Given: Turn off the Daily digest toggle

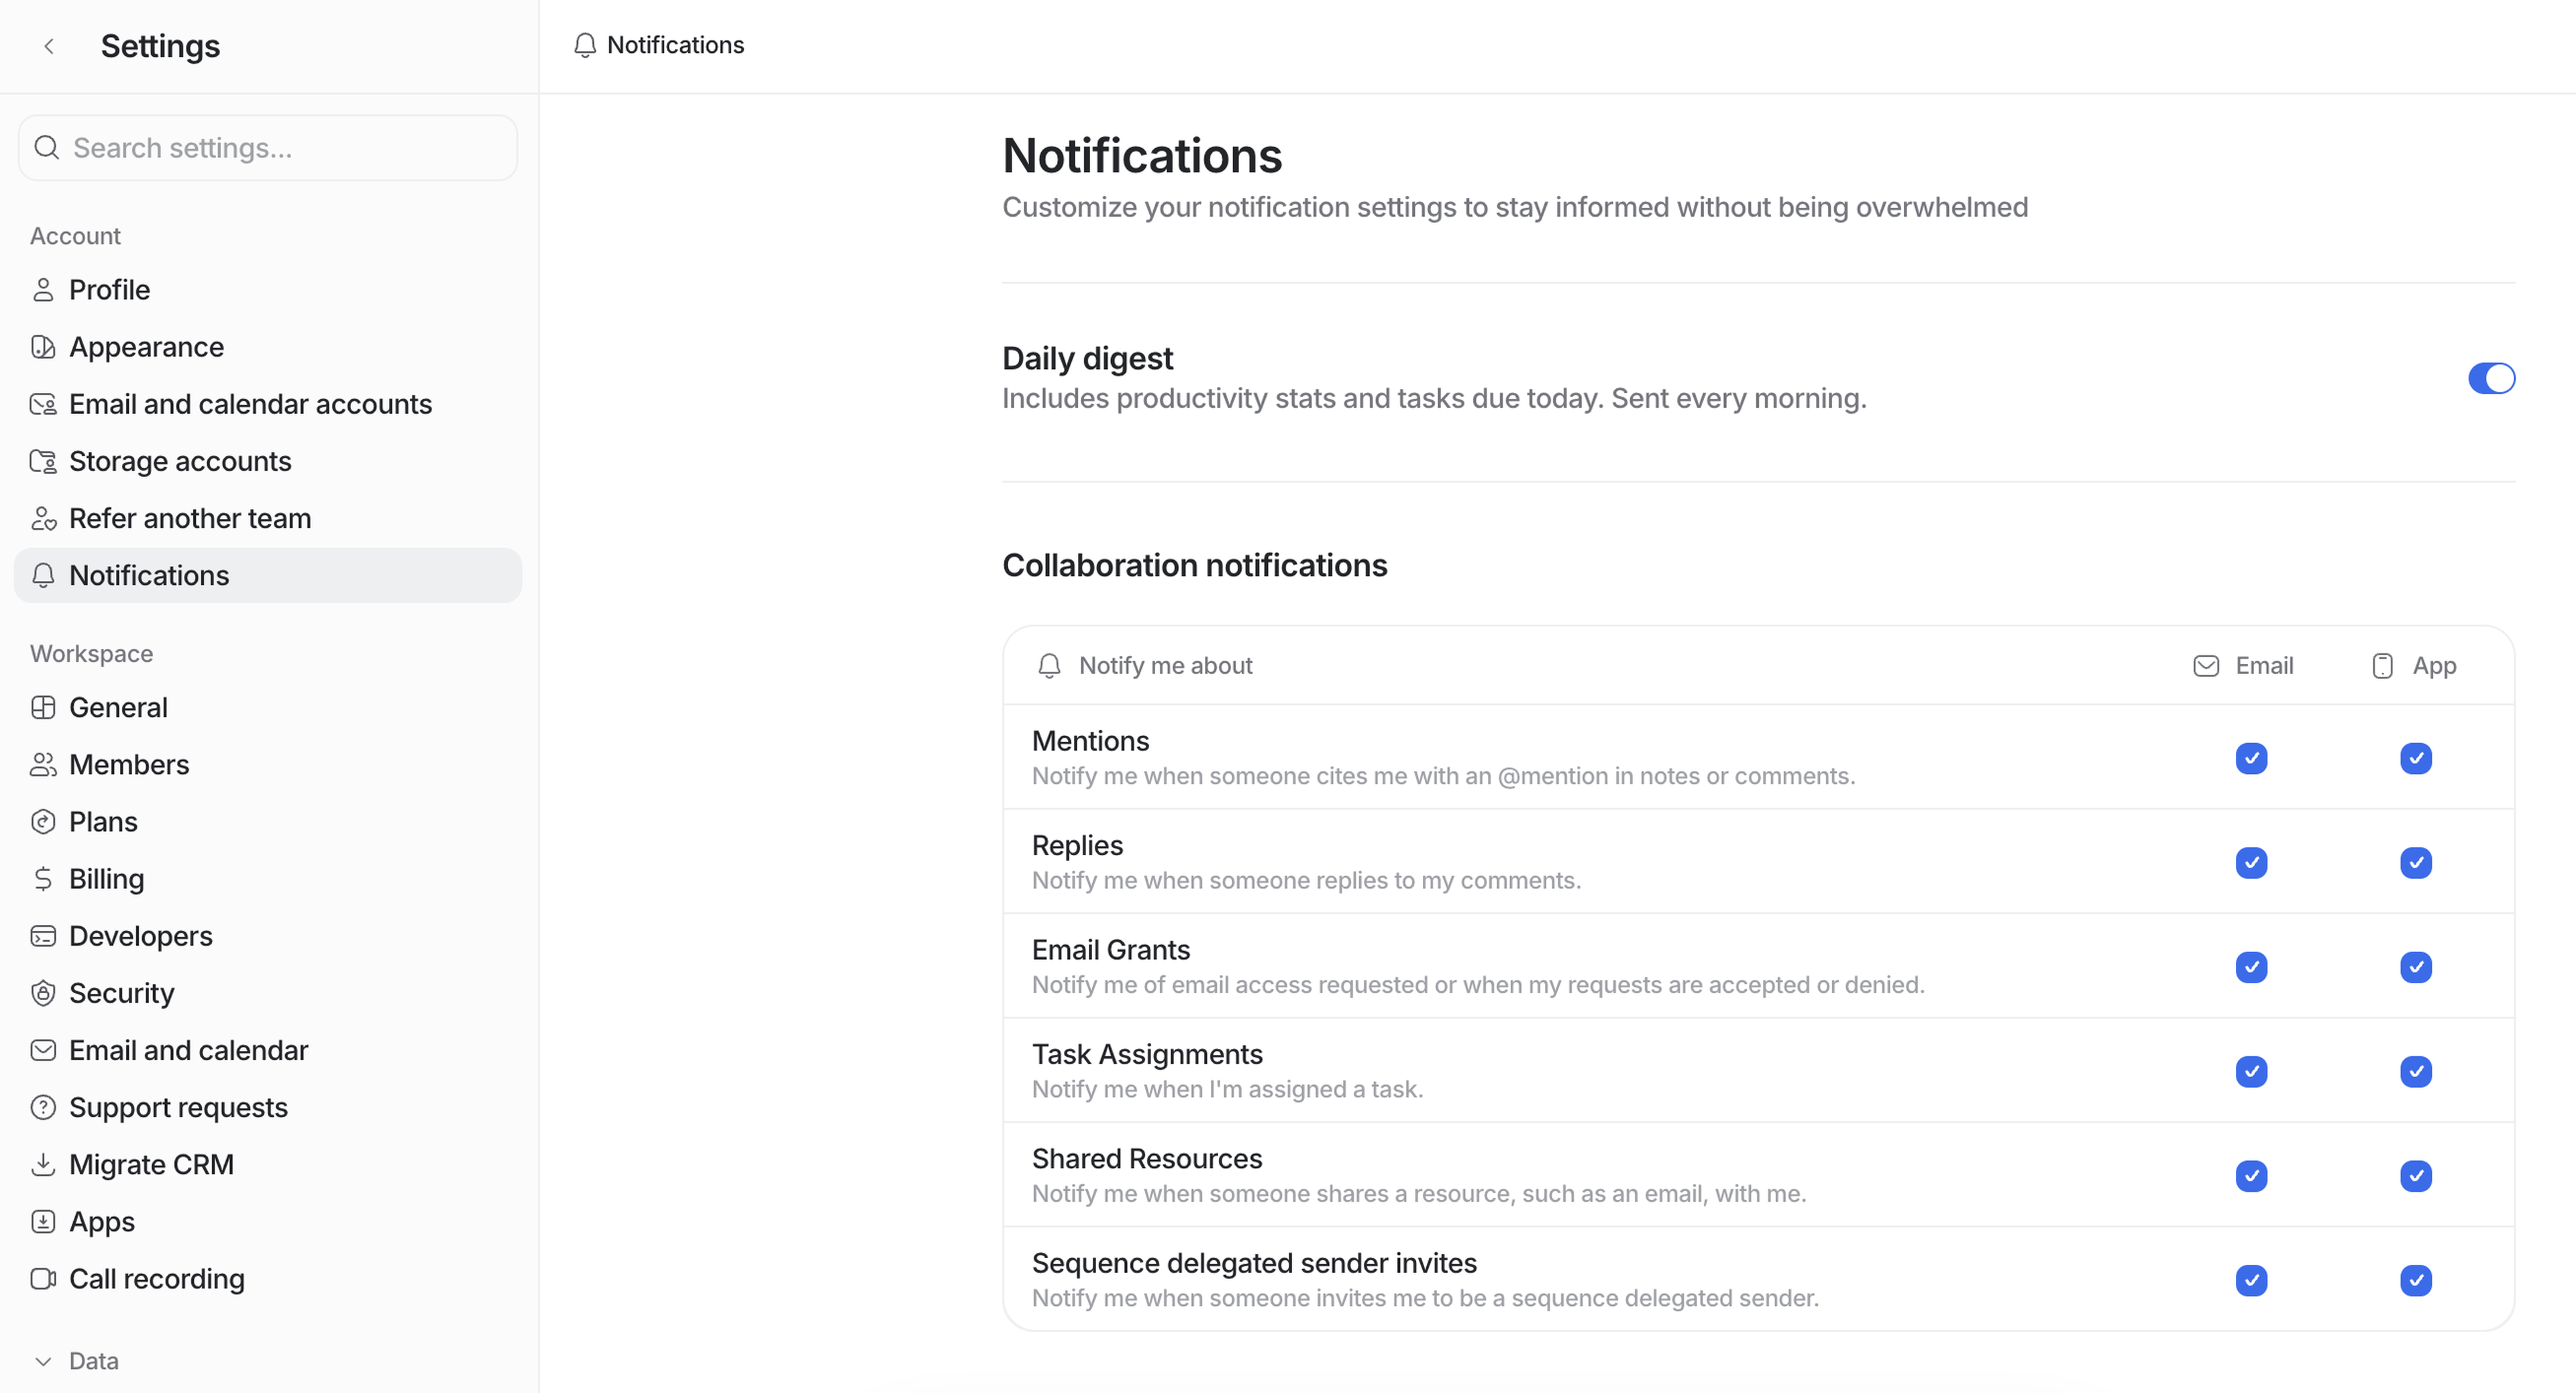Looking at the screenshot, I should tap(2490, 378).
